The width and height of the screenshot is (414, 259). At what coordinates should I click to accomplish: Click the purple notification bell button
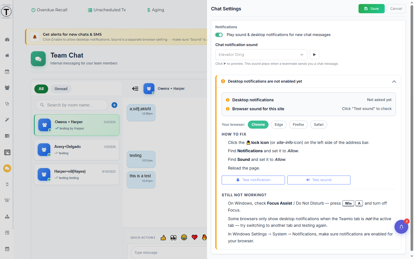(x=401, y=227)
